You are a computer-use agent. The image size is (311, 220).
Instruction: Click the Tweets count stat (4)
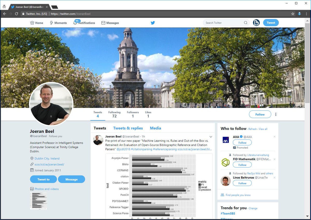[98, 114]
